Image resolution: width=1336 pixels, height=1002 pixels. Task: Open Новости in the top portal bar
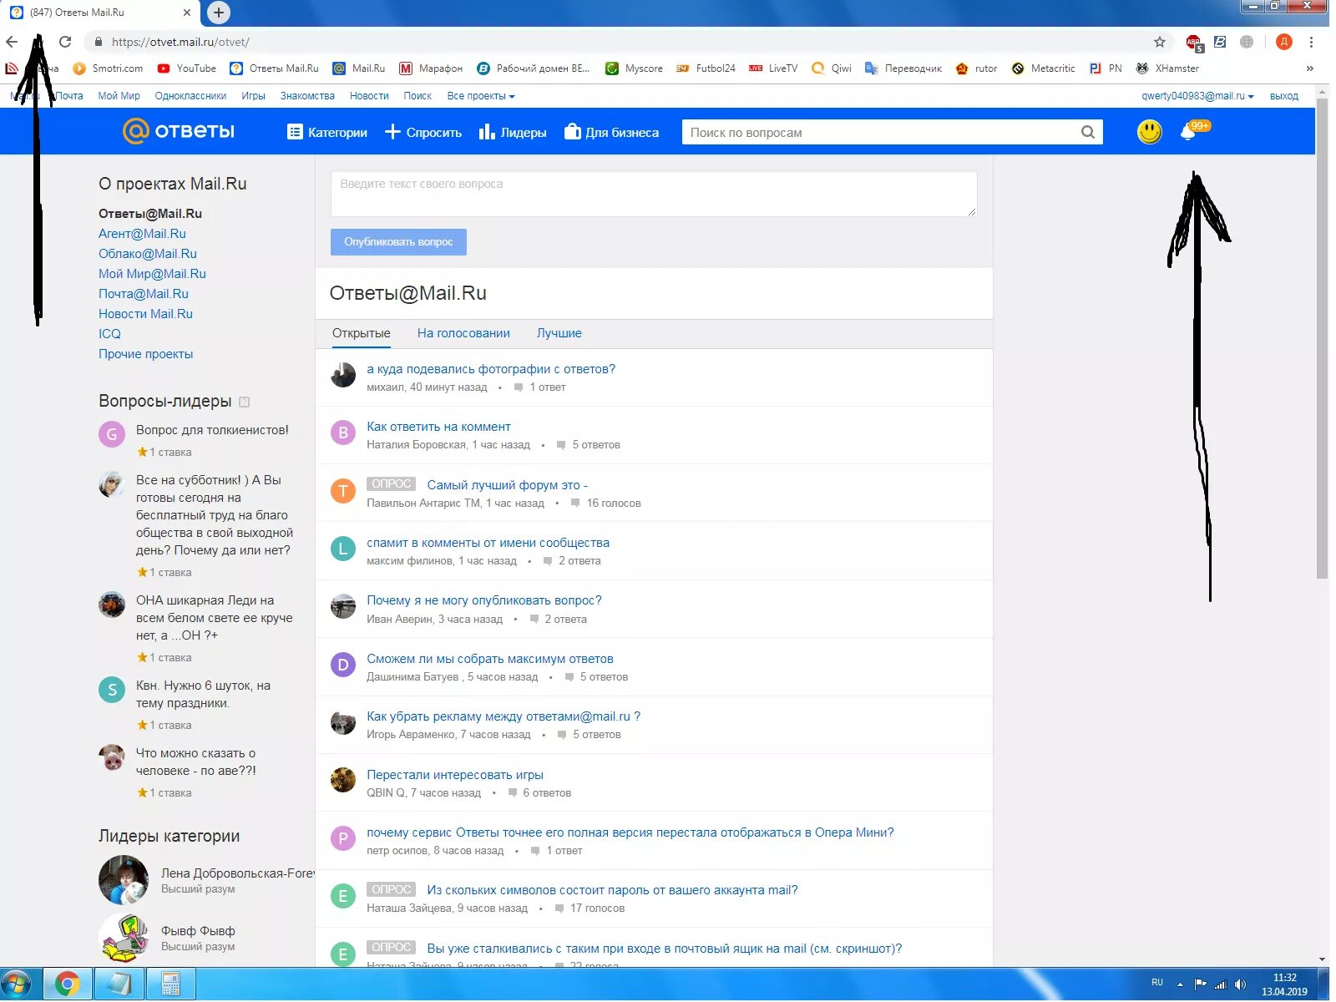[x=369, y=96]
